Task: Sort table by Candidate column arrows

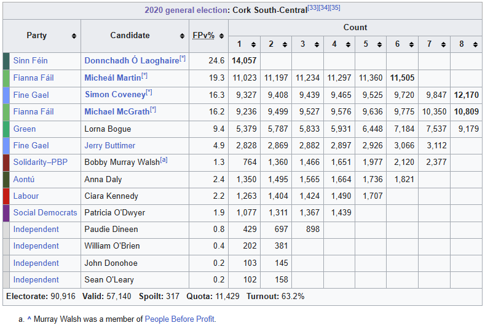Action: tap(182, 36)
